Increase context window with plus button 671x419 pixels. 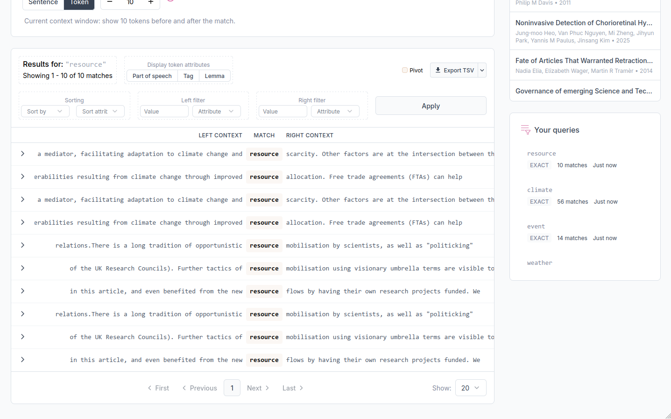[150, 2]
